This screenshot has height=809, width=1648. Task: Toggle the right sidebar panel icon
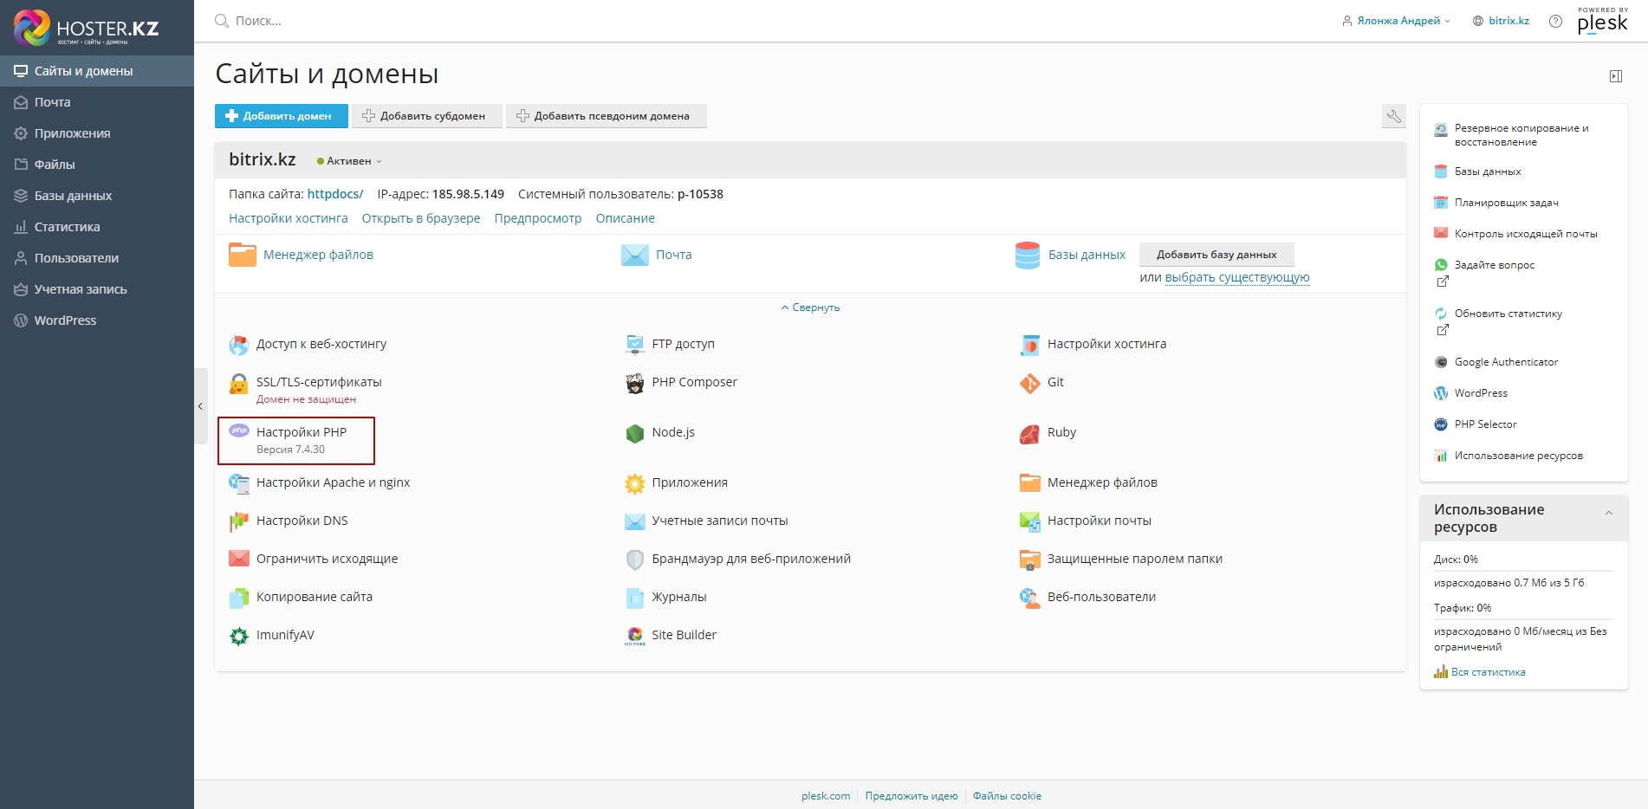[x=1616, y=76]
